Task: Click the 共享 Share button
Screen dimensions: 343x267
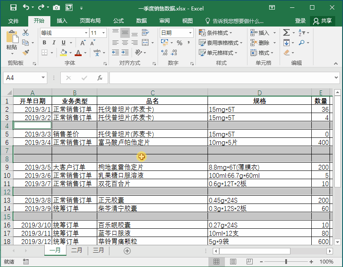Action: pos(323,21)
